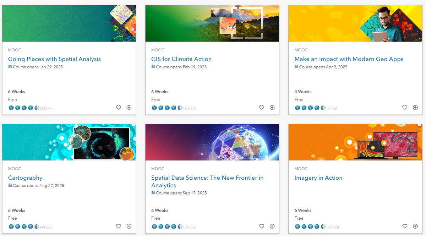Click globe rating showing 5156 reviews
The image size is (426, 236).
(x=316, y=108)
